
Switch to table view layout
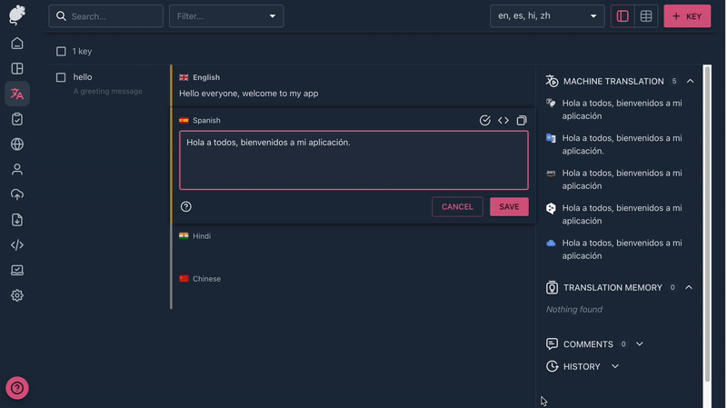[646, 16]
